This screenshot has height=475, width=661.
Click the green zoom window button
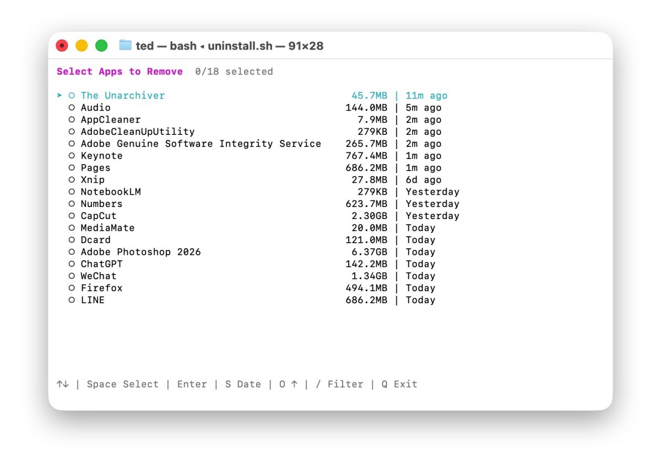(x=101, y=46)
